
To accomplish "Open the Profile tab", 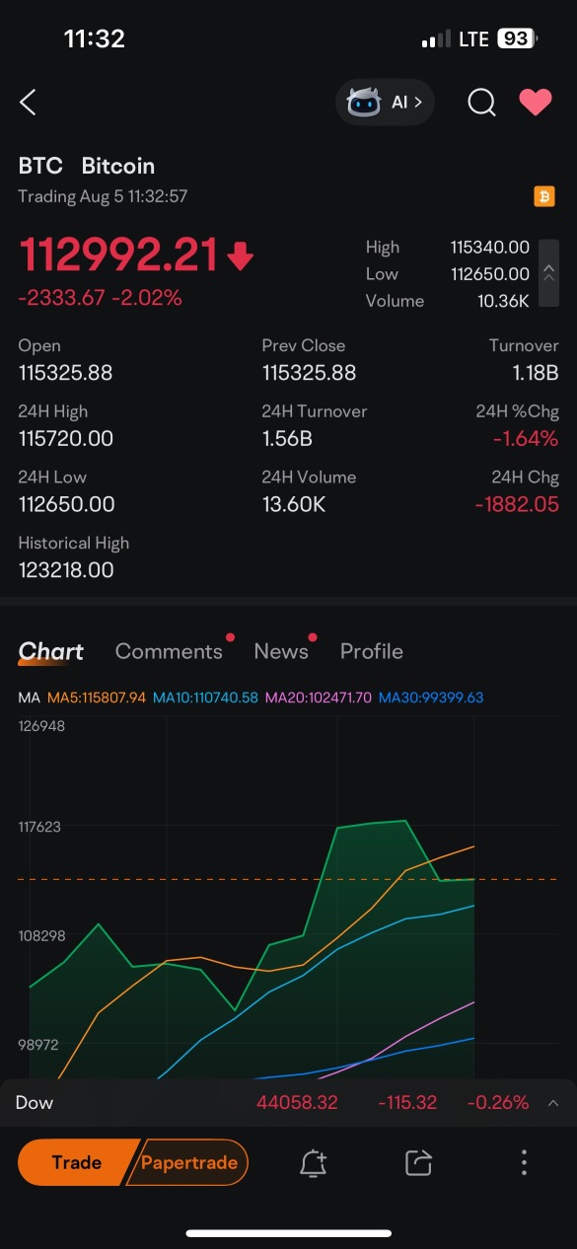I will pos(371,651).
